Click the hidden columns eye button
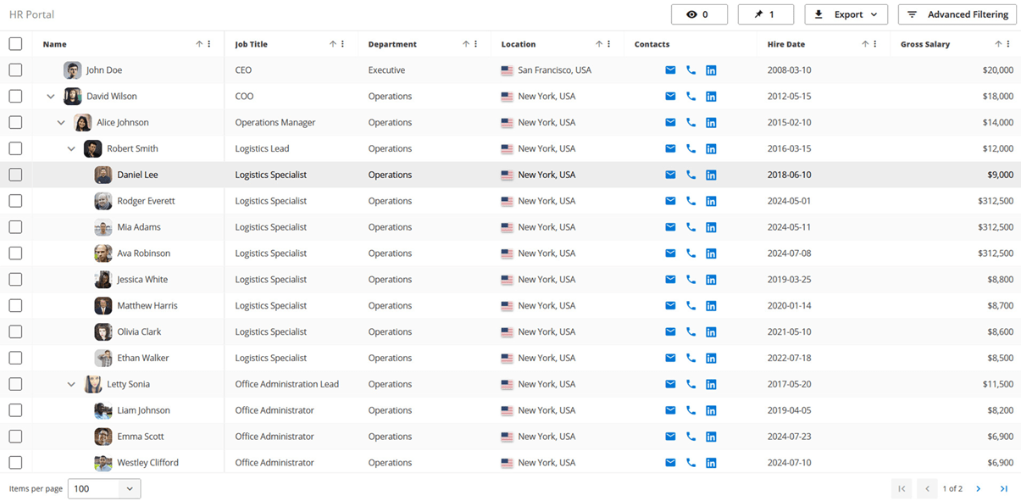Screen dimensions: 1021x501 coord(699,14)
